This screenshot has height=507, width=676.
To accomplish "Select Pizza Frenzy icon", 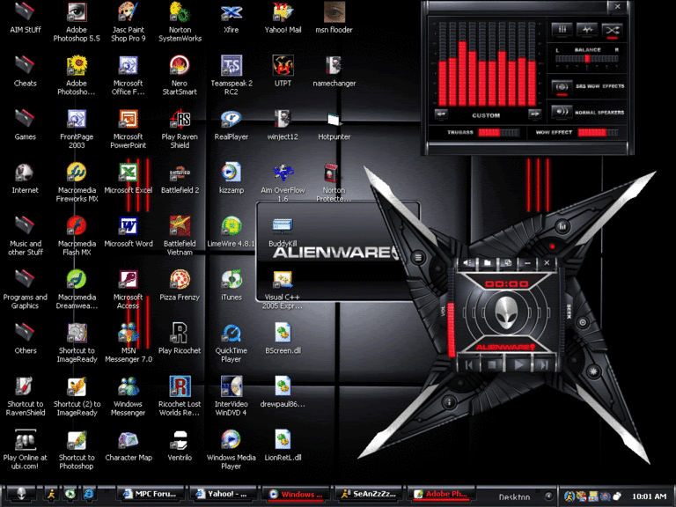I will pos(180,285).
